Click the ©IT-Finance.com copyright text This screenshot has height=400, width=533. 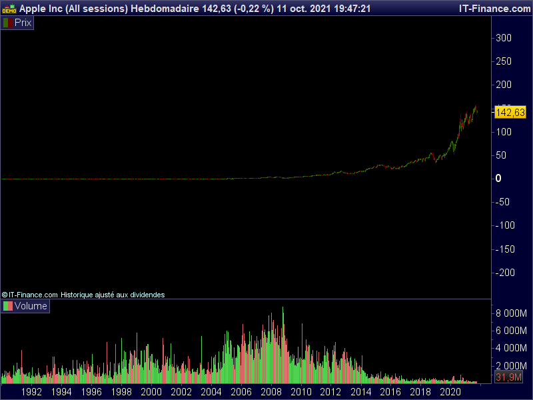pyautogui.click(x=29, y=295)
